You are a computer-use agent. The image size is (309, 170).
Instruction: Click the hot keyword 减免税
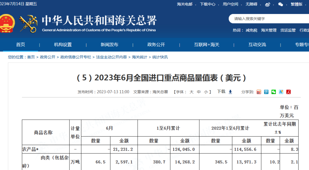tap(251, 30)
